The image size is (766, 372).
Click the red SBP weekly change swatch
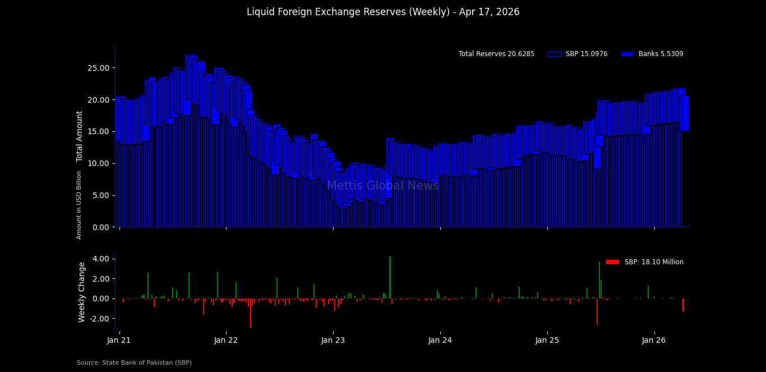(x=612, y=262)
